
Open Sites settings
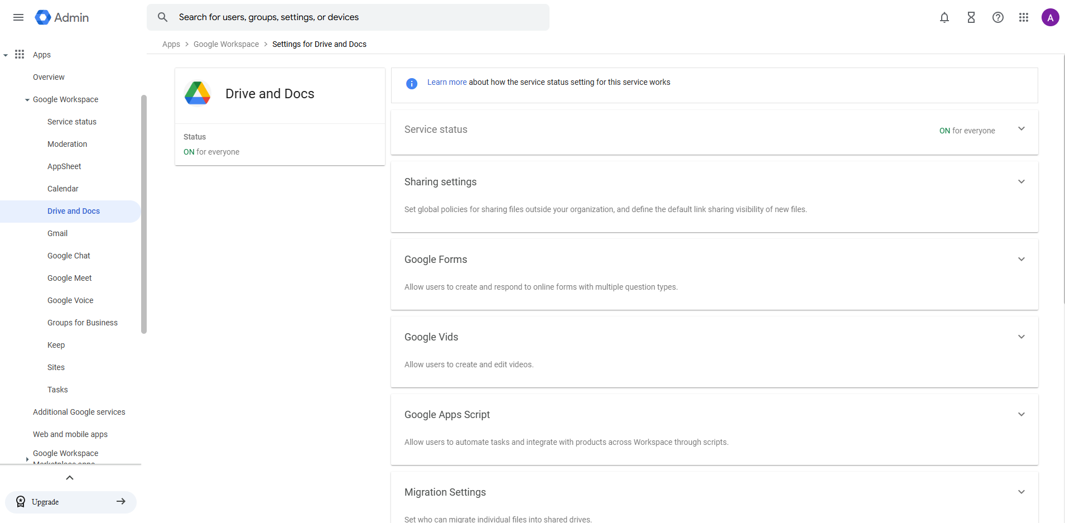[56, 367]
